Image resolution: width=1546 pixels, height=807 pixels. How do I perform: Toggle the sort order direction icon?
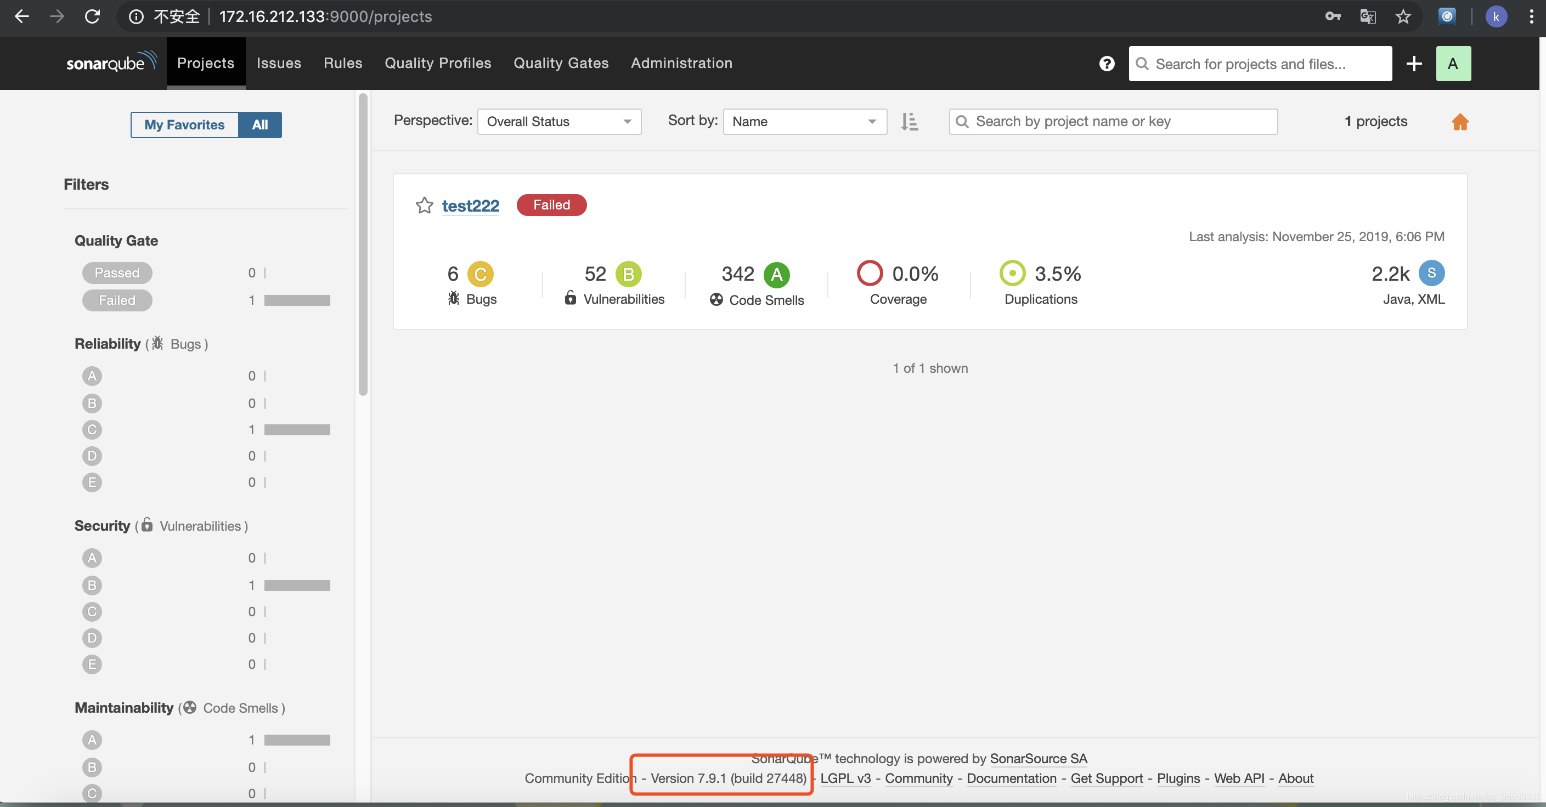[909, 122]
